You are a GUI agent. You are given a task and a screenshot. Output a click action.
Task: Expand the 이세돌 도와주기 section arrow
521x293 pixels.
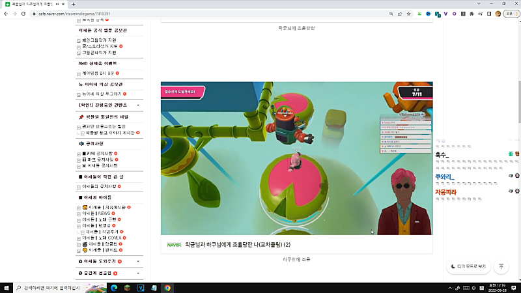(x=138, y=262)
